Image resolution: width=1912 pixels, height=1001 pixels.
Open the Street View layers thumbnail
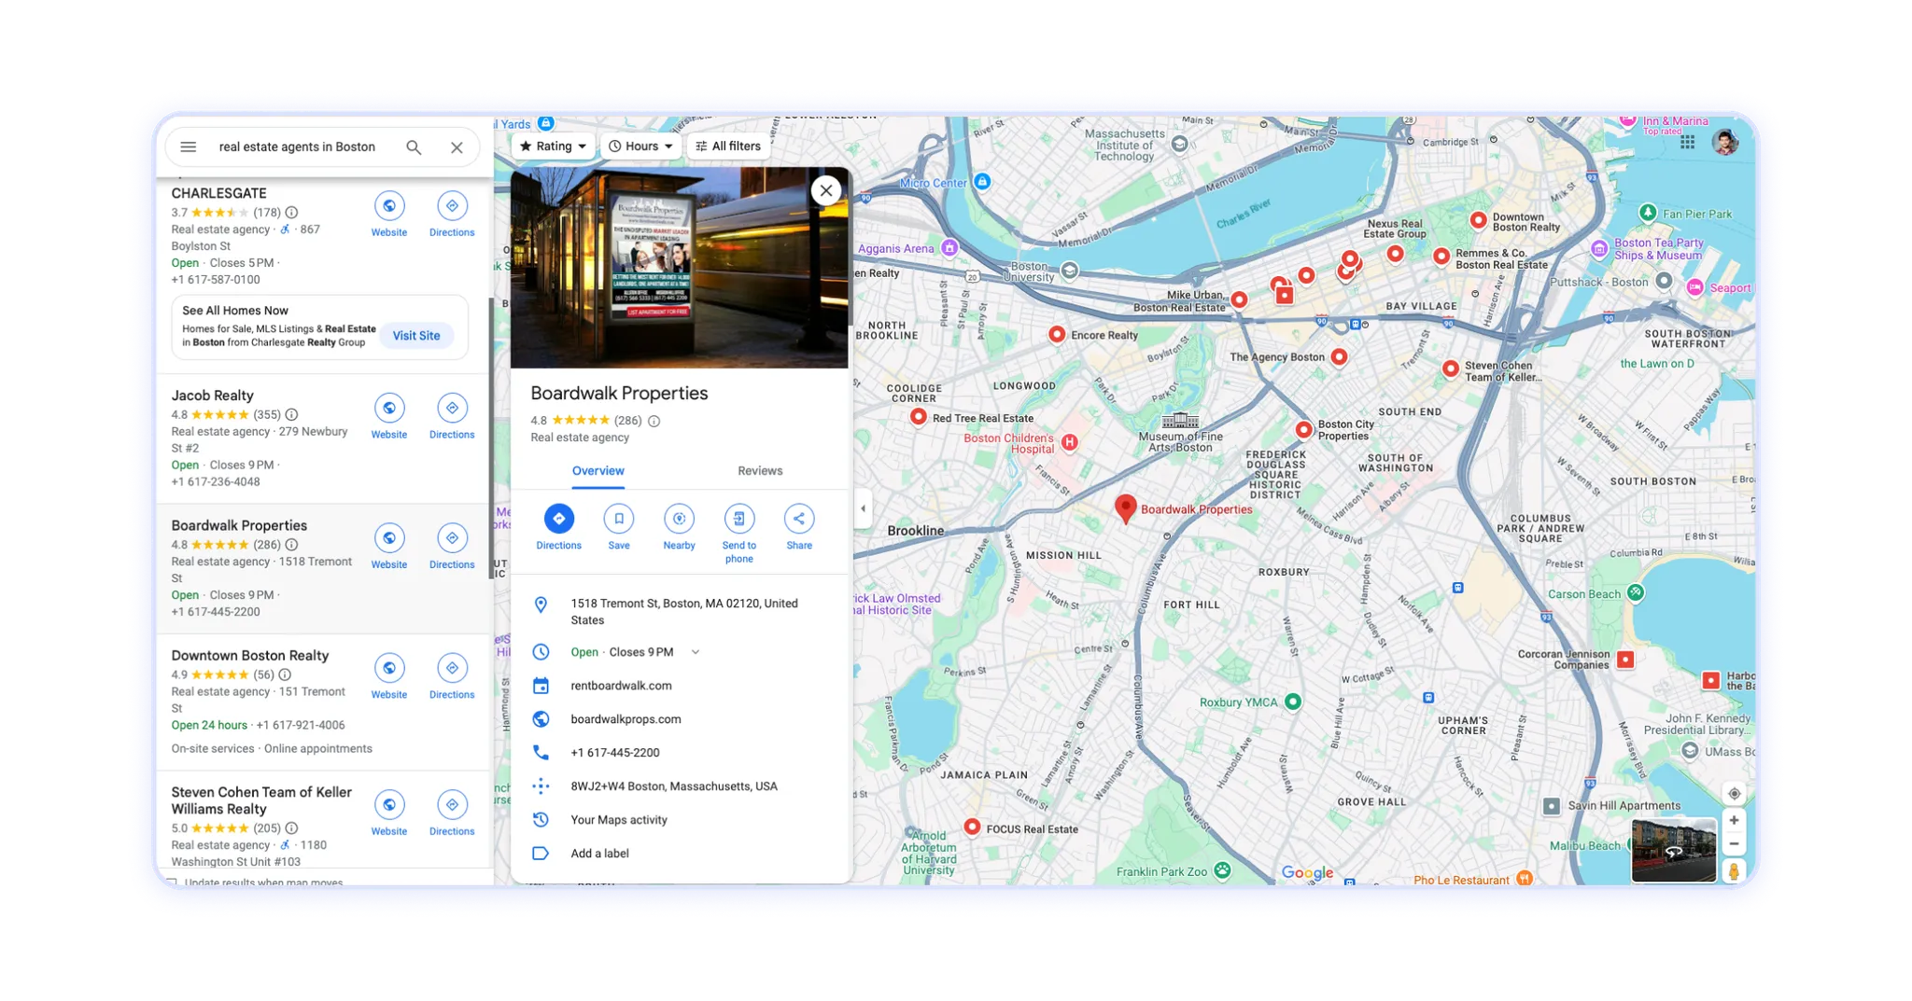click(1673, 851)
